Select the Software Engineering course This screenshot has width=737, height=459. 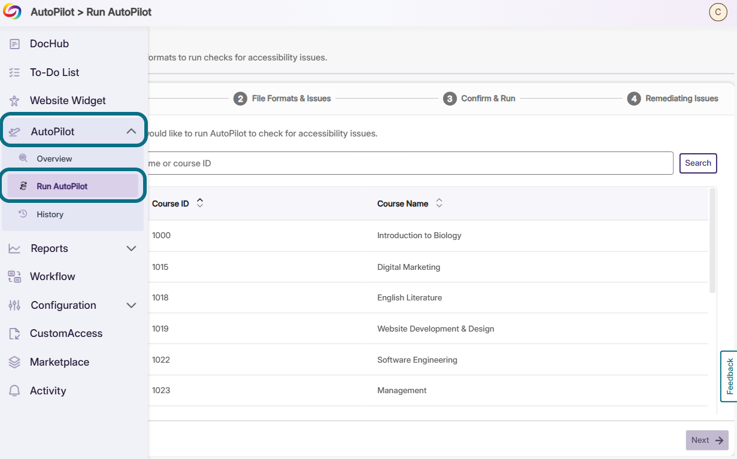(417, 360)
